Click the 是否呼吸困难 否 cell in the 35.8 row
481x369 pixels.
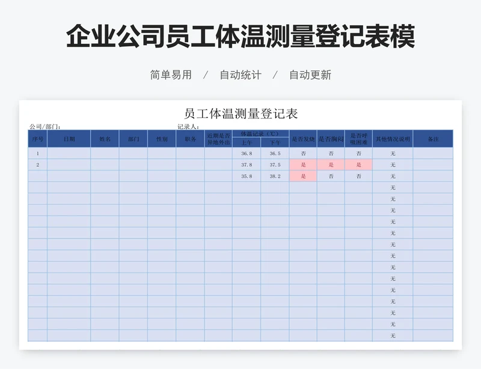tap(358, 176)
